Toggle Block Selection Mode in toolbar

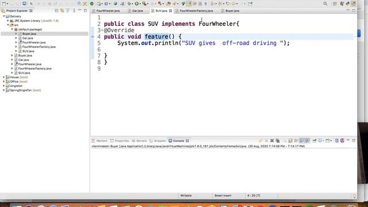[200, 3]
